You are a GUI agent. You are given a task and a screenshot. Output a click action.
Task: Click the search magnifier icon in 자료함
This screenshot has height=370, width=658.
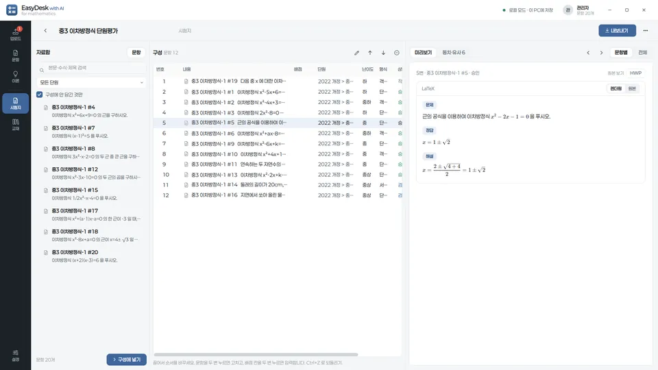[x=42, y=70]
